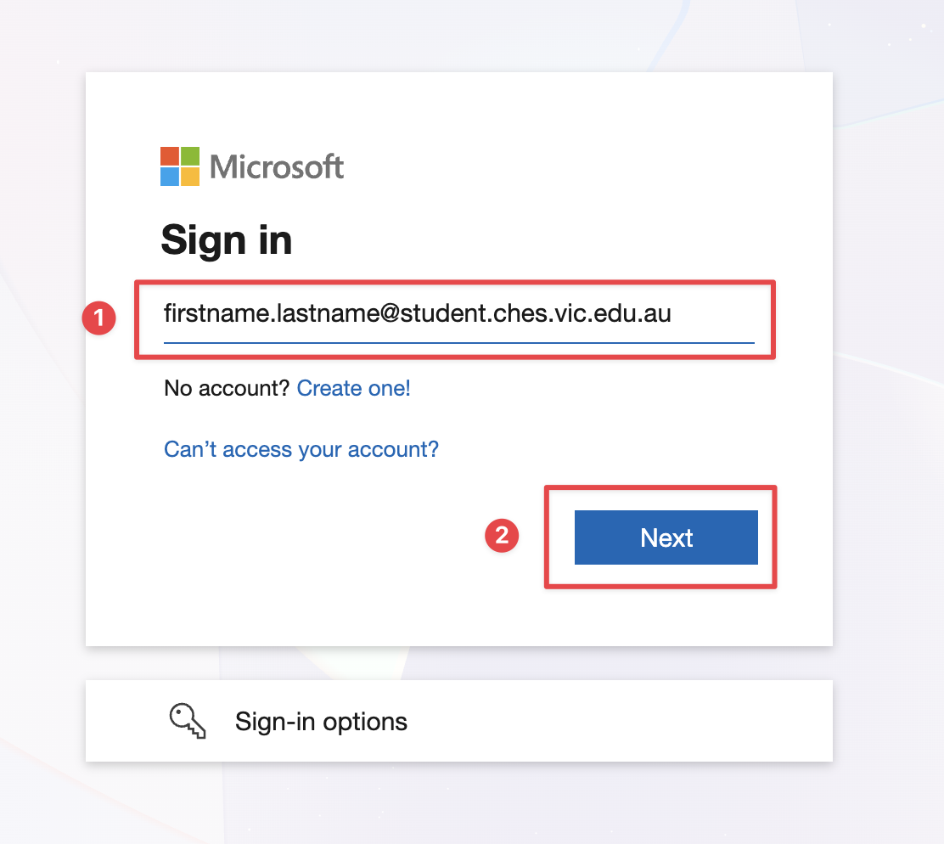Open the "Create one!" link
Screen dimensions: 944x844
(353, 388)
